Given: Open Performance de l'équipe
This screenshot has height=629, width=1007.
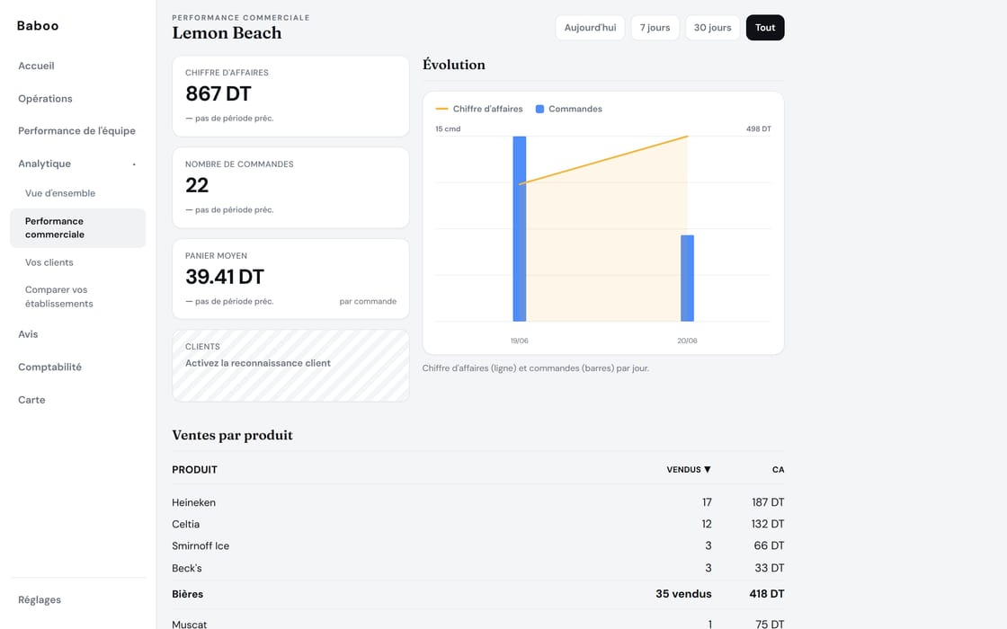Looking at the screenshot, I should point(76,131).
